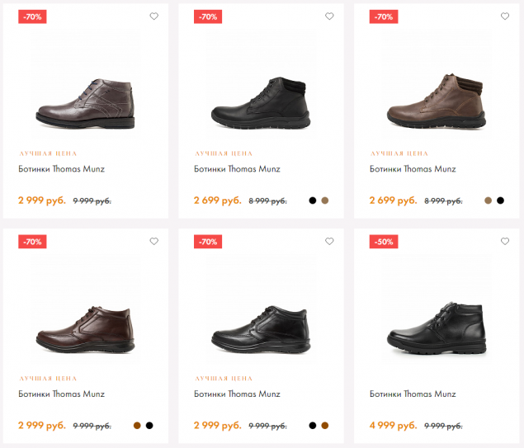Click the -50% discount badge
This screenshot has width=524, height=448.
[x=384, y=242]
